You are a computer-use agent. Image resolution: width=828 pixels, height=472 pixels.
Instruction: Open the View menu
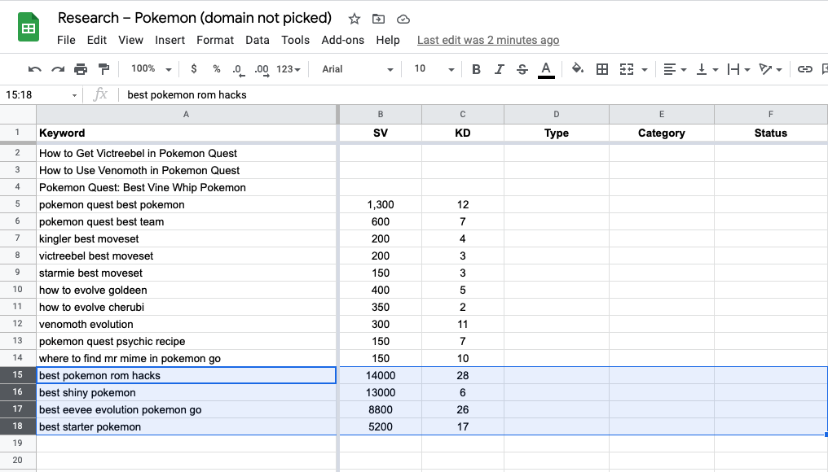(x=130, y=40)
